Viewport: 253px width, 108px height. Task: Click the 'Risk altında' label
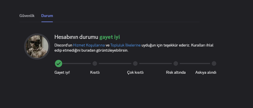(x=176, y=73)
